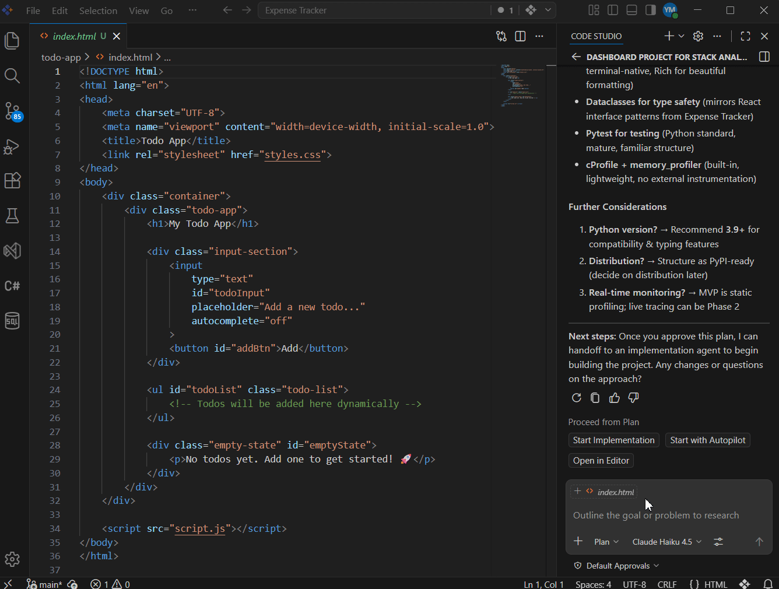Open the File menu

(x=33, y=10)
